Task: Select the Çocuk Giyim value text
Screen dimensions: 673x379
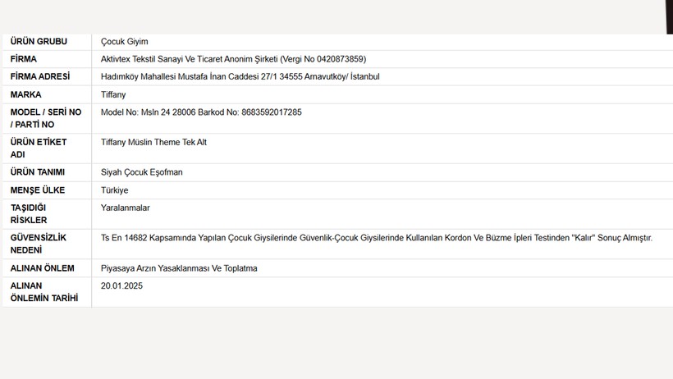Action: (125, 42)
